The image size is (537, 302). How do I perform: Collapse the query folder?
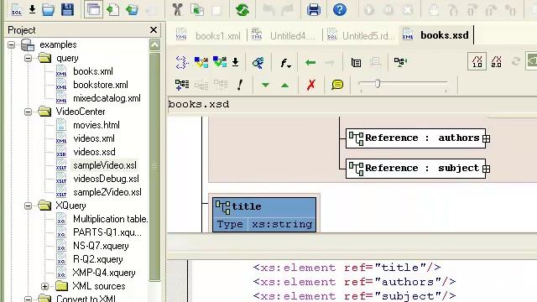coord(28,58)
